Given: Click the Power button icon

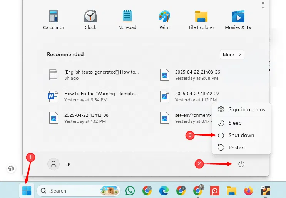Looking at the screenshot, I should coord(241,164).
